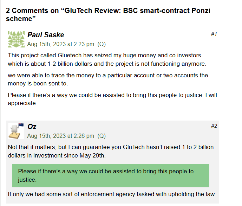Click the 'Oz' author name
This screenshot has width=242, height=206.
(x=32, y=127)
